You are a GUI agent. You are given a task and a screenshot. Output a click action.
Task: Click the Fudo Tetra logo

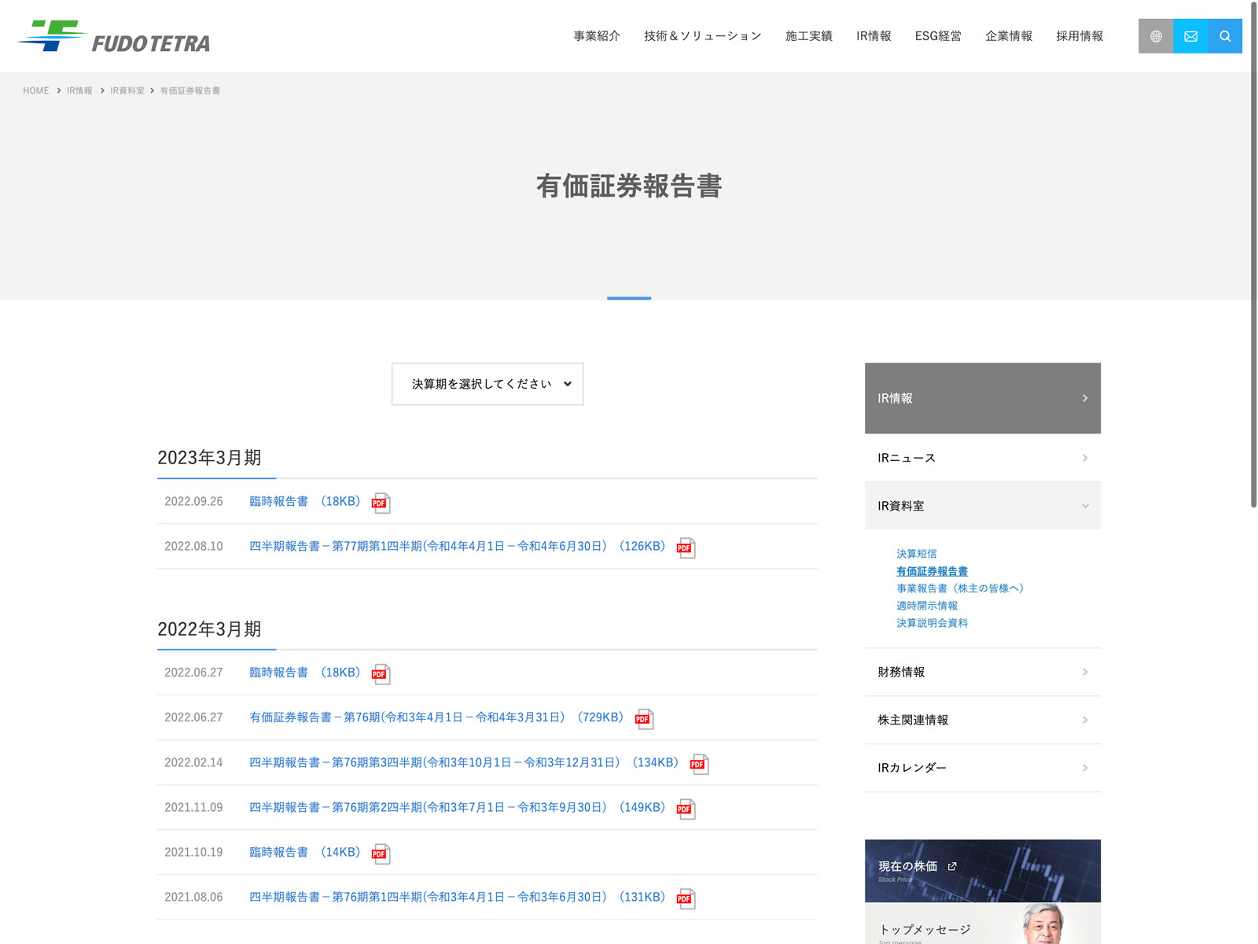pyautogui.click(x=114, y=37)
